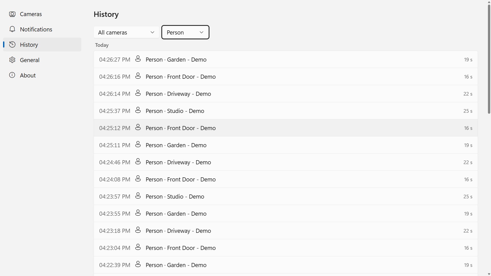The image size is (491, 276).
Task: Click the 22 s duration at 04:24:46 PM
Action: [x=468, y=162]
